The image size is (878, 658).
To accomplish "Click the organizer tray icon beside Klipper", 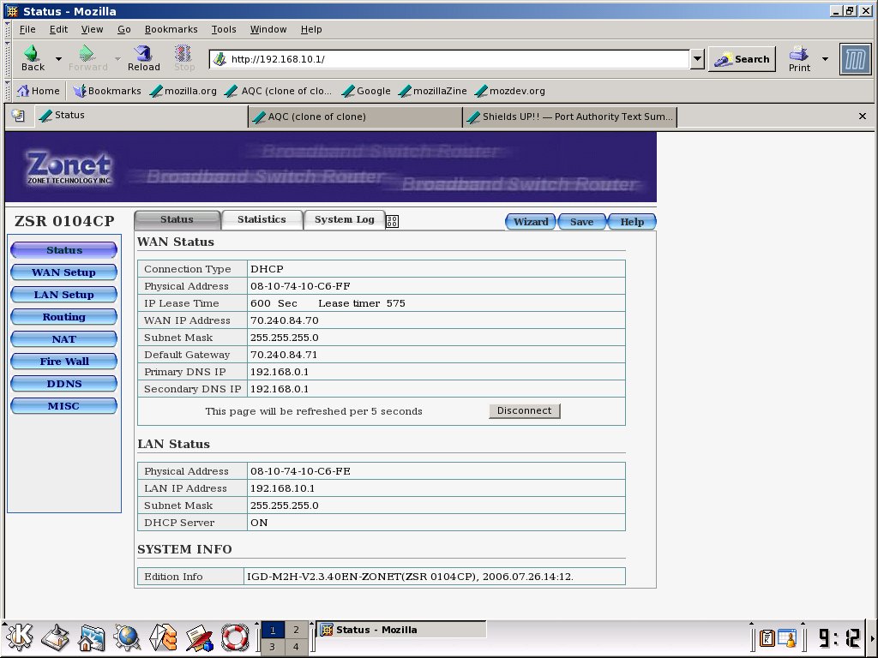I will (787, 637).
